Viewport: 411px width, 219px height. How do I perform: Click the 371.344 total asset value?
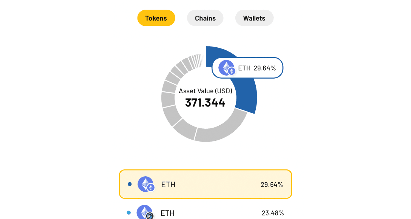[x=205, y=103]
